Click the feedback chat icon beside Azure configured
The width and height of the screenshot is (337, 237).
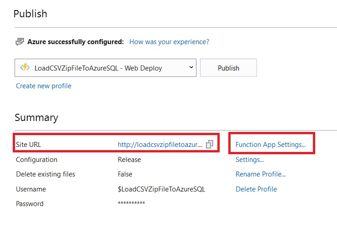click(x=20, y=42)
